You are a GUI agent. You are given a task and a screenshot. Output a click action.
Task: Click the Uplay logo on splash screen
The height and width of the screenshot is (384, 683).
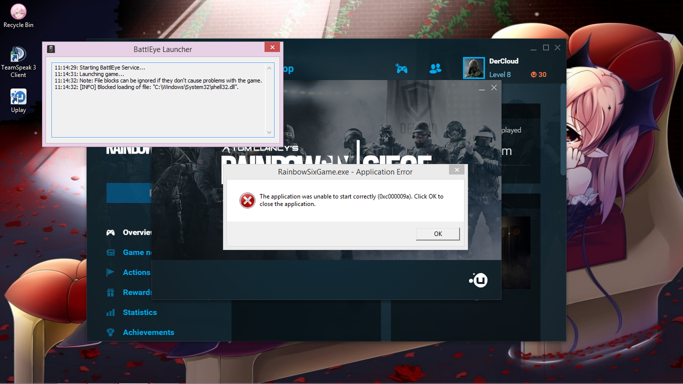click(x=478, y=280)
